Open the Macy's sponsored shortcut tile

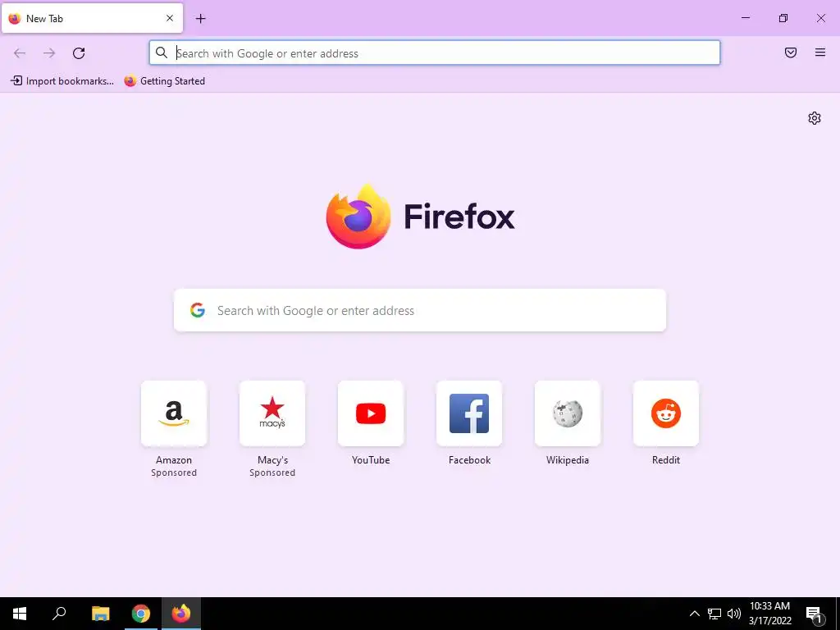[272, 413]
